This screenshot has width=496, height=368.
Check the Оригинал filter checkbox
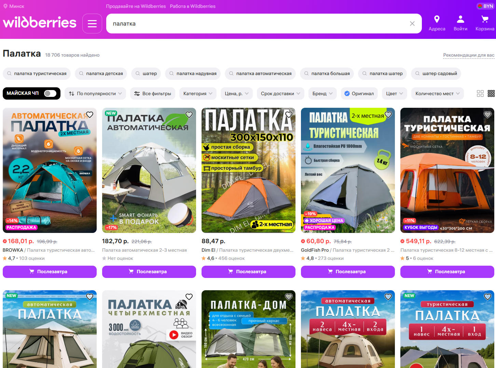(359, 93)
